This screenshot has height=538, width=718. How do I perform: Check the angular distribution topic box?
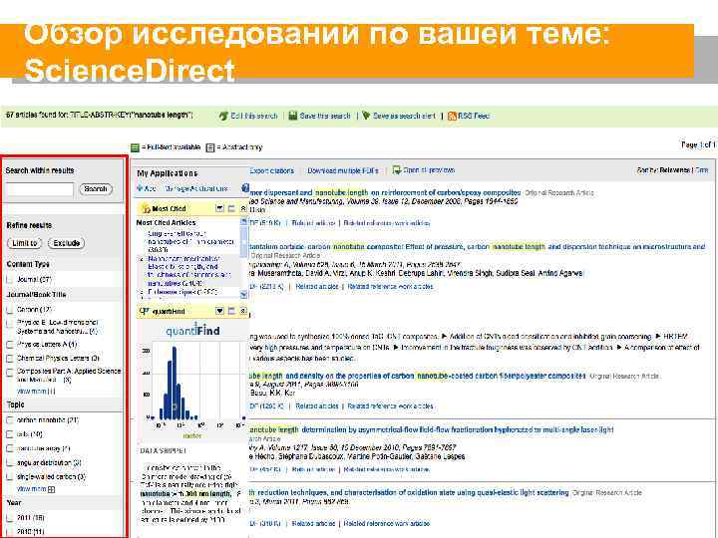(10, 463)
